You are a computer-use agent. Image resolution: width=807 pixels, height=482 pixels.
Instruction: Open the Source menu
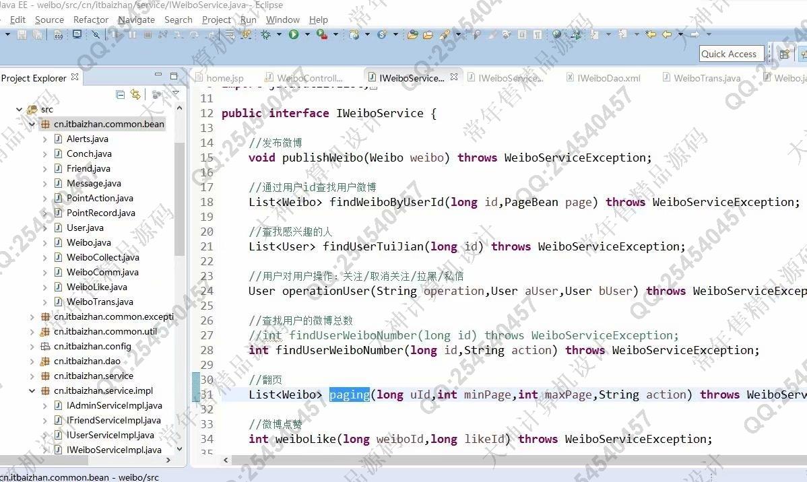49,20
